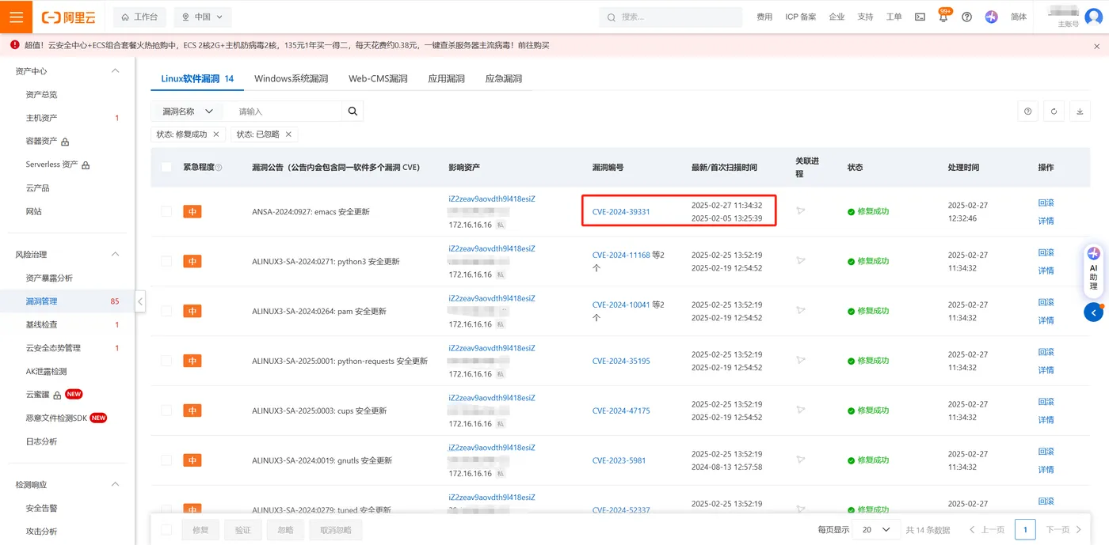The height and width of the screenshot is (545, 1109).
Task: Open CVE-2024-47175 link
Action: (x=621, y=411)
